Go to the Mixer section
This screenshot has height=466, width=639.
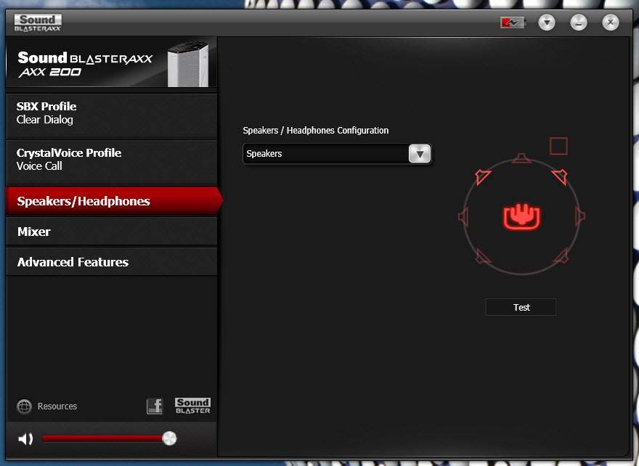point(111,232)
